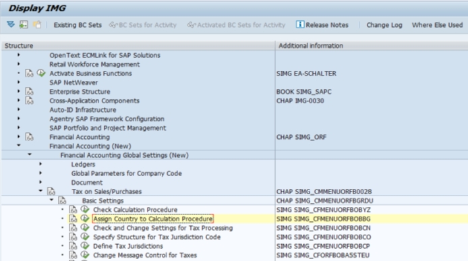468x261 pixels.
Task: Run the Activate Business Functions execute icon
Action: tap(41, 73)
